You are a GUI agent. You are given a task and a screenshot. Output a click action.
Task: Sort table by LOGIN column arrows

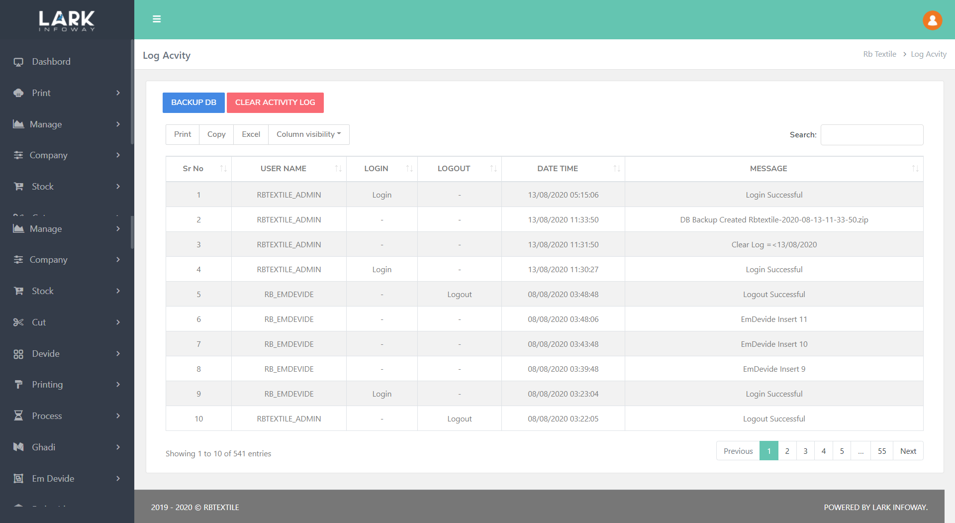click(x=409, y=169)
